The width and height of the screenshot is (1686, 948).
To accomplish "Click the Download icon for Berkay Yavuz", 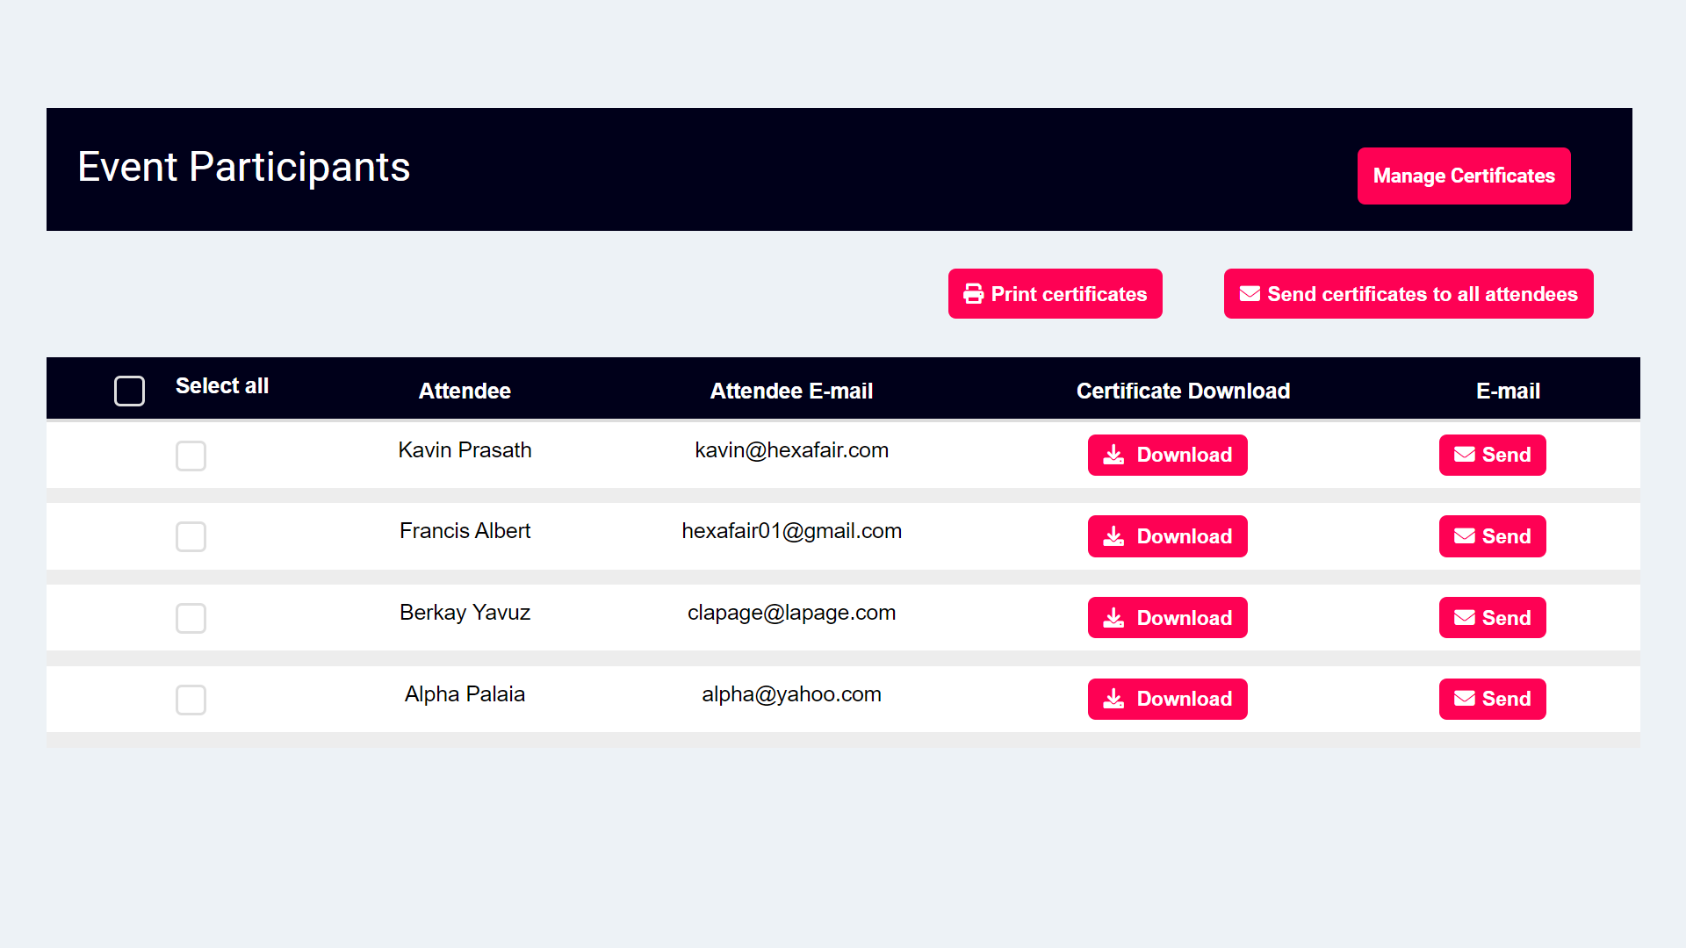I will coord(1114,617).
